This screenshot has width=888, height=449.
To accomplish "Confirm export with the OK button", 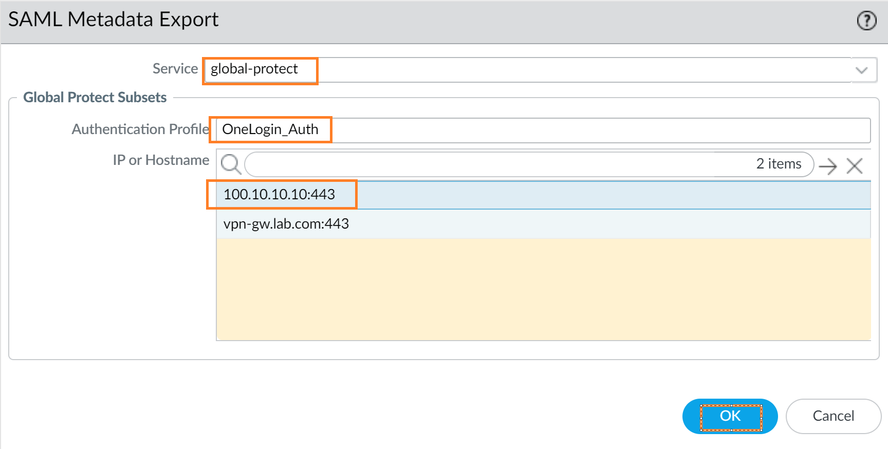I will pyautogui.click(x=730, y=416).
